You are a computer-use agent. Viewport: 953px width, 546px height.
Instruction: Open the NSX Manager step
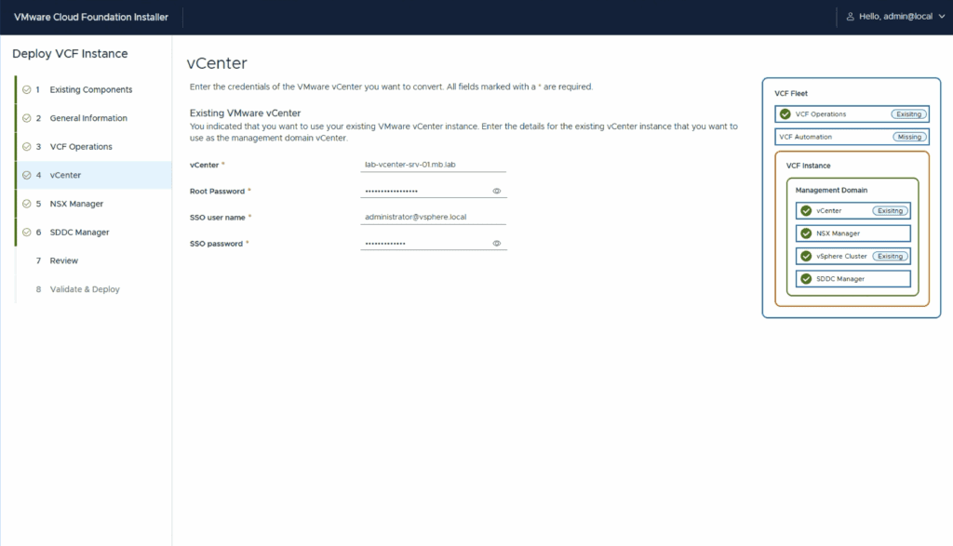tap(76, 204)
